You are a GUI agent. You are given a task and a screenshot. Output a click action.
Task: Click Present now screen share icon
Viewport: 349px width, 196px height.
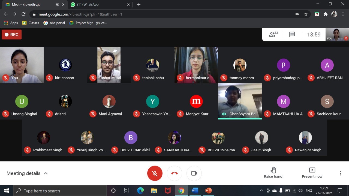tap(312, 170)
